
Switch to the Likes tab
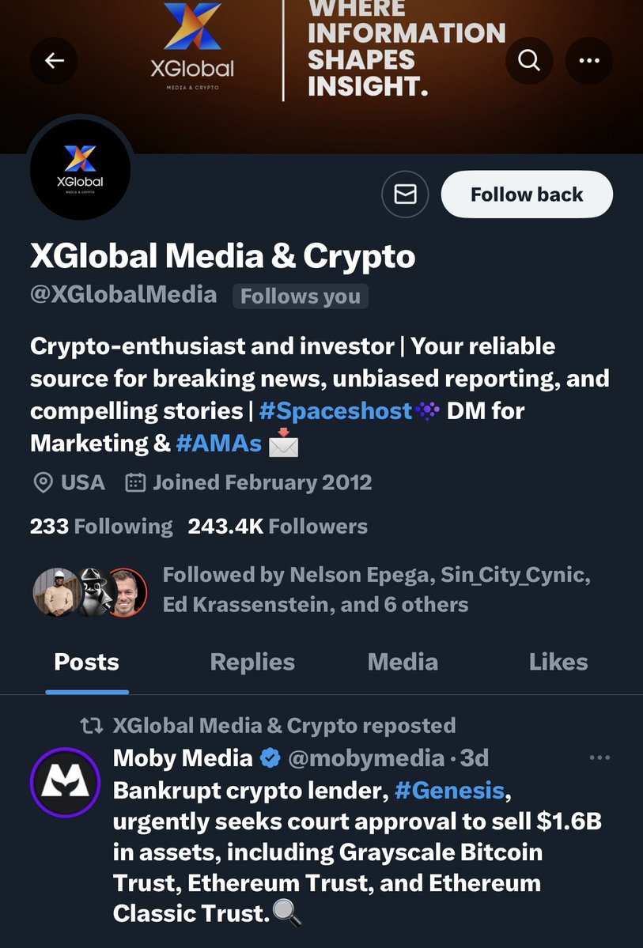pyautogui.click(x=558, y=662)
